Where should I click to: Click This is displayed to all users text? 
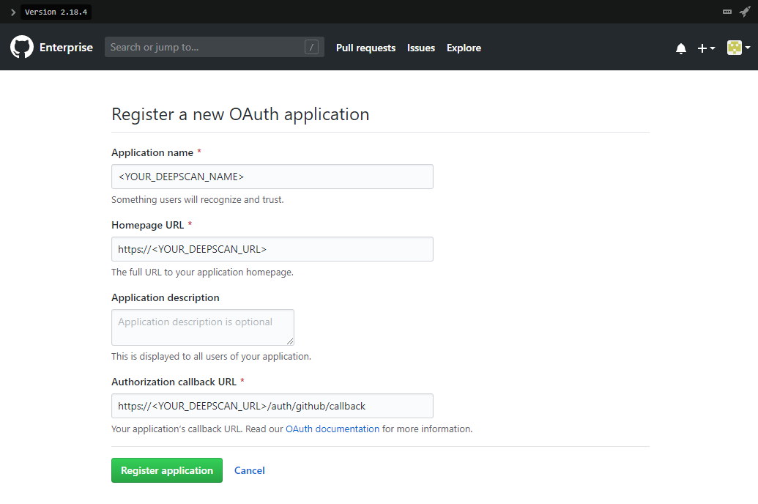(211, 357)
